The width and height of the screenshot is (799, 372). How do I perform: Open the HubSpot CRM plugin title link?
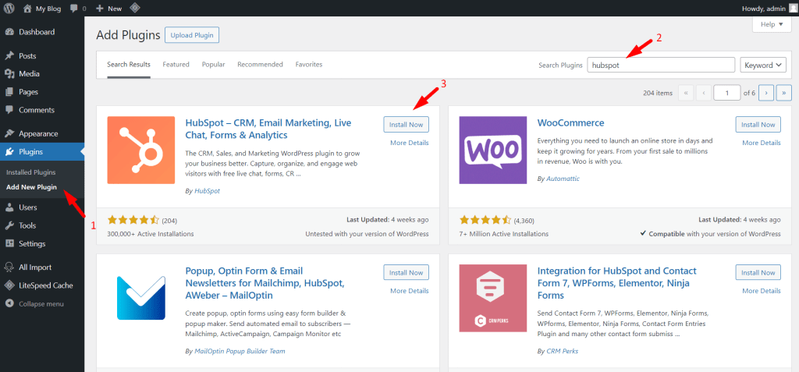pyautogui.click(x=268, y=129)
